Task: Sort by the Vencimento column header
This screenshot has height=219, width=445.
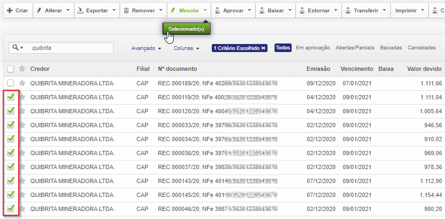Action: pos(355,69)
